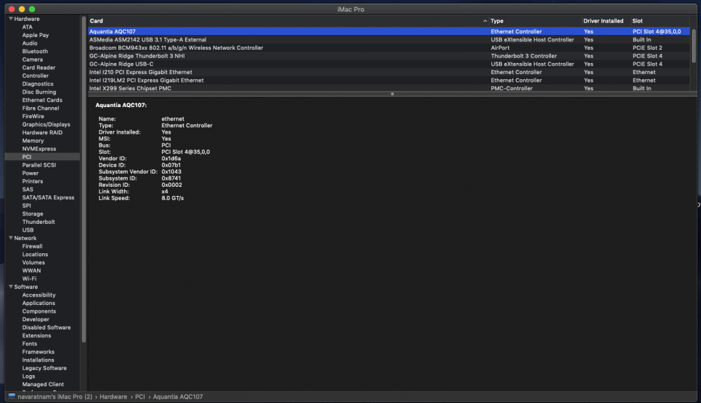Select SATA/SATA Express in the sidebar
Viewport: 701px width, 403px height.
coord(48,197)
